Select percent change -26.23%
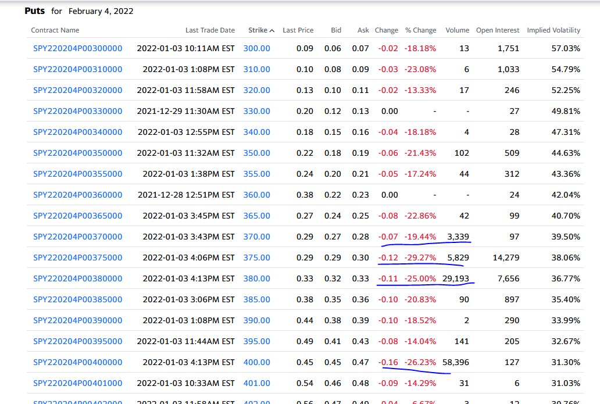The width and height of the screenshot is (600, 404). (420, 362)
